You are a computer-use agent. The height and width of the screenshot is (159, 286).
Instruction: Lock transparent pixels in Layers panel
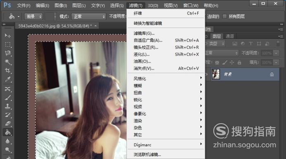[217, 63]
